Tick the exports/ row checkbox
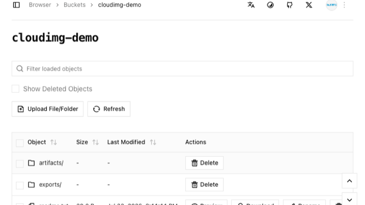 [20, 185]
